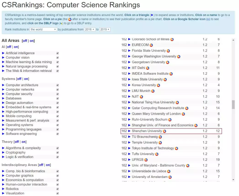Image resolution: width=239 pixels, height=196 pixels.
Task: Uncheck the Visualization checkbox
Action: 57,193
